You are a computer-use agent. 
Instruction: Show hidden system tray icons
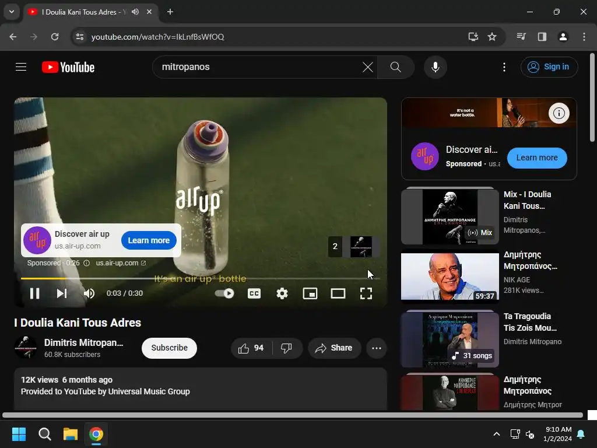click(497, 434)
